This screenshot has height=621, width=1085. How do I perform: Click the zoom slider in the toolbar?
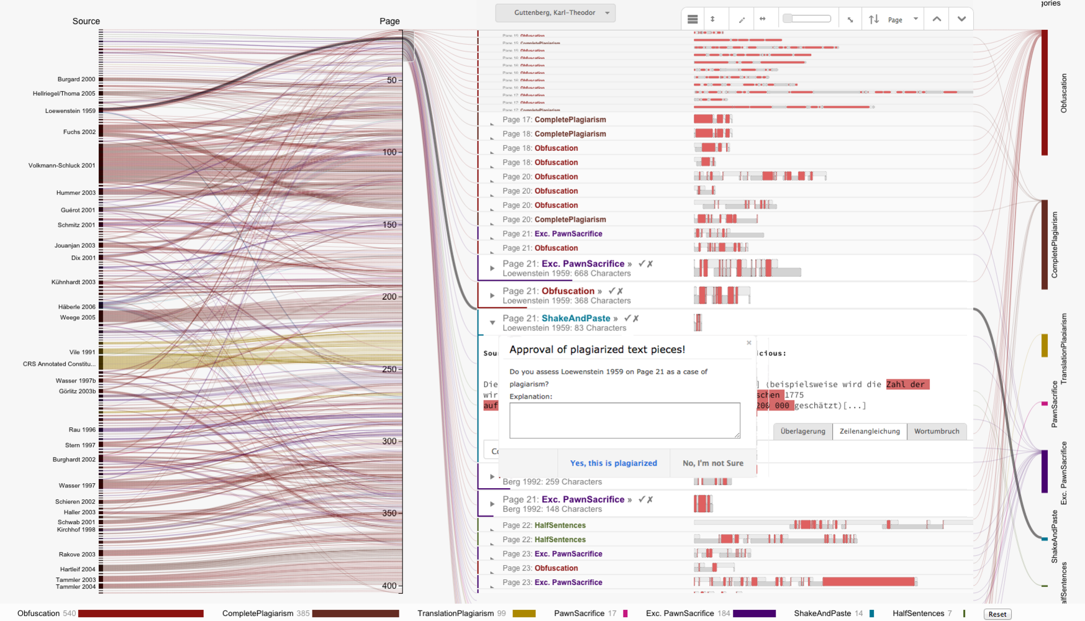pos(807,19)
